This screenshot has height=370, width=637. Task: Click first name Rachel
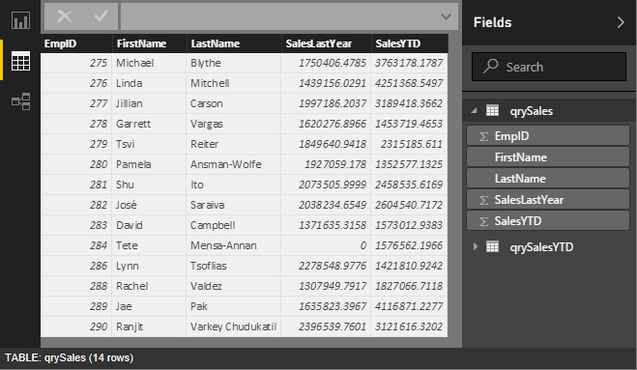(132, 286)
